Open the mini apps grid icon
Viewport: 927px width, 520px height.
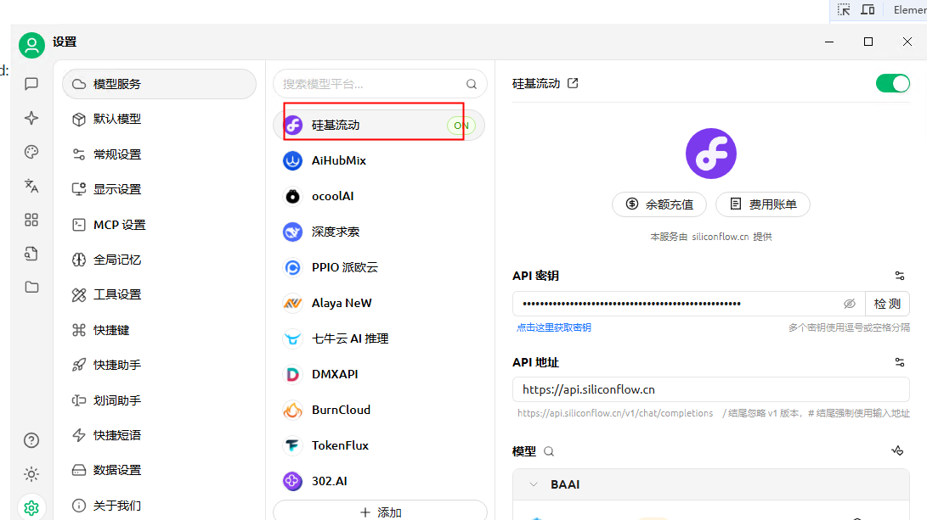click(32, 220)
